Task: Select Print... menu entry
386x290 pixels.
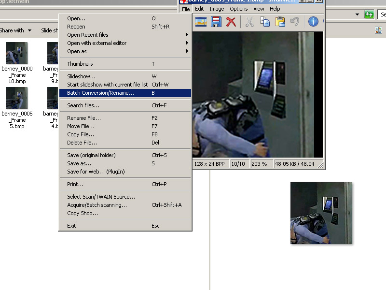Action: (125, 184)
